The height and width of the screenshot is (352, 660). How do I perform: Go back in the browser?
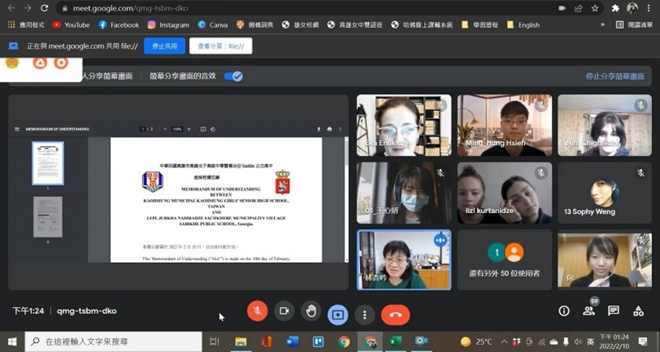[x=12, y=8]
